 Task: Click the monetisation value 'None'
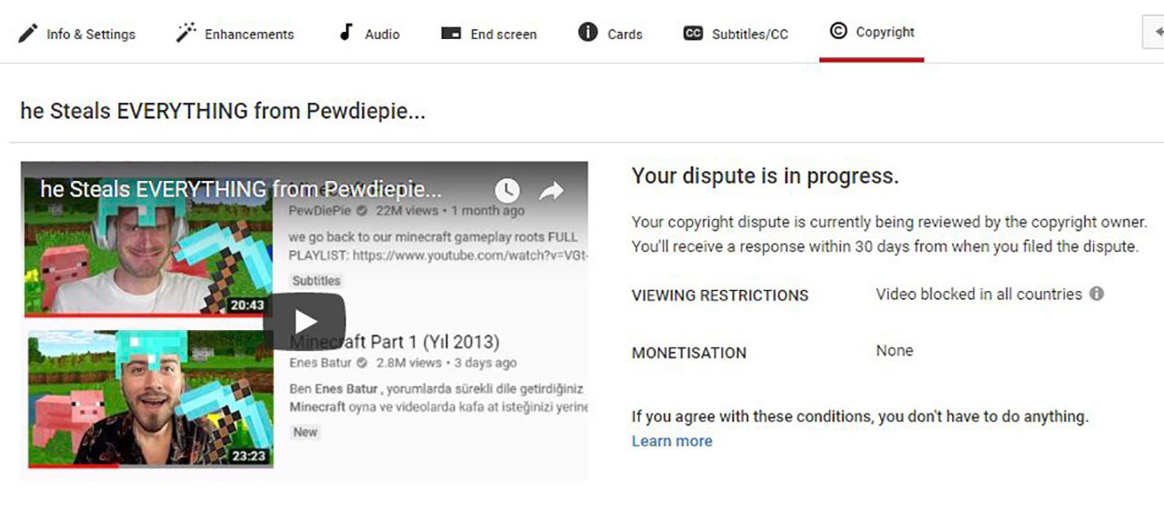point(894,350)
